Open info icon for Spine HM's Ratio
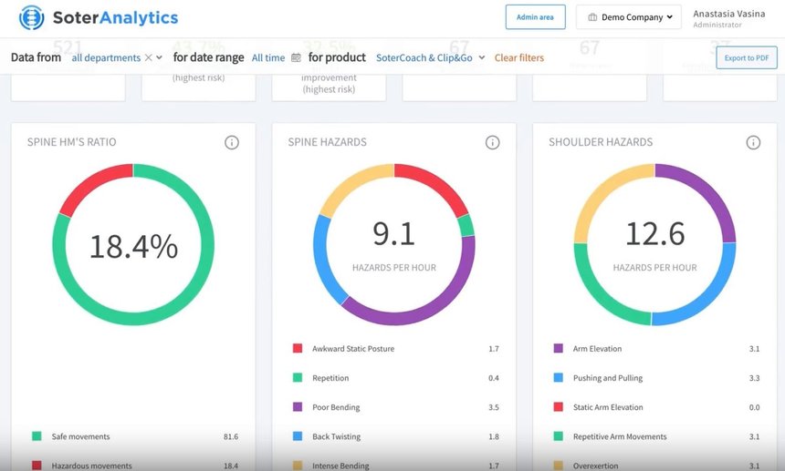 tap(232, 142)
